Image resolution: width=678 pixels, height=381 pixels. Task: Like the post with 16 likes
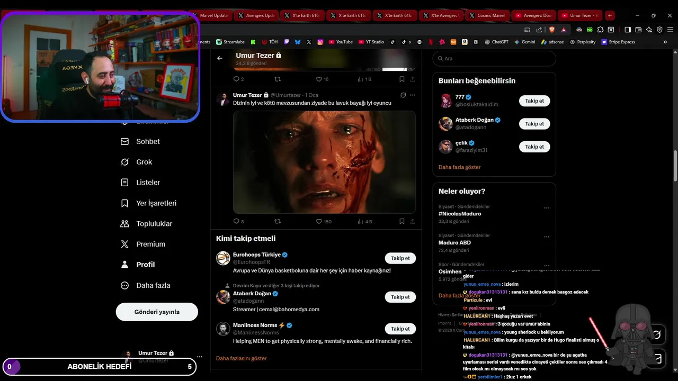(323, 79)
